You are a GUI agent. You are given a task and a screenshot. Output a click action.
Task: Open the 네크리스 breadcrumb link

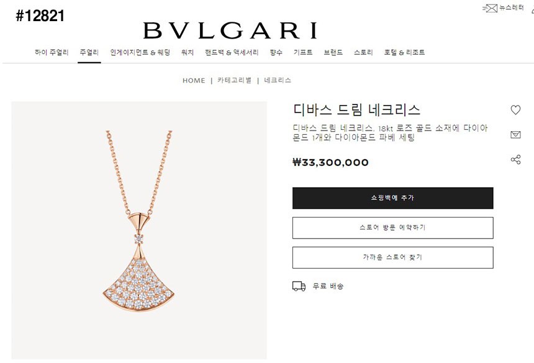tap(278, 80)
